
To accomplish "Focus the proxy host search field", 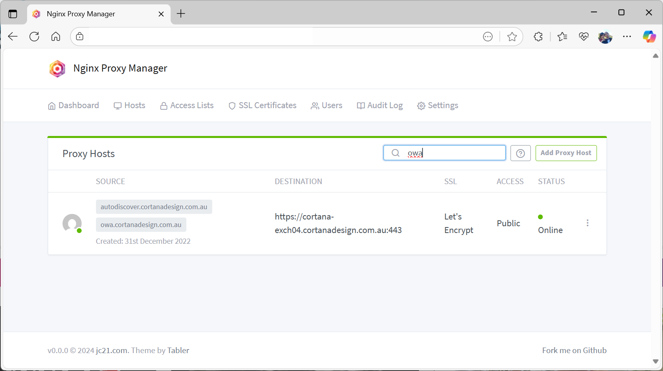I will [444, 153].
